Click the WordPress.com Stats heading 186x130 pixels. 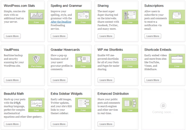pos(19,6)
